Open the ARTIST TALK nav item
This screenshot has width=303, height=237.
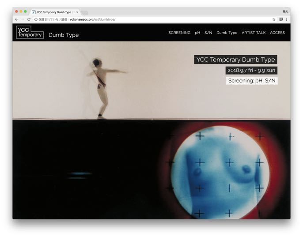pos(254,33)
